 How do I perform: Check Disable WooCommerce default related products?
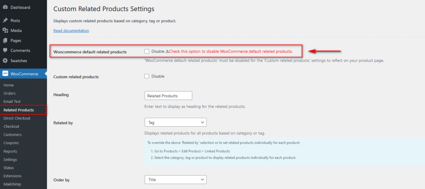[147, 51]
